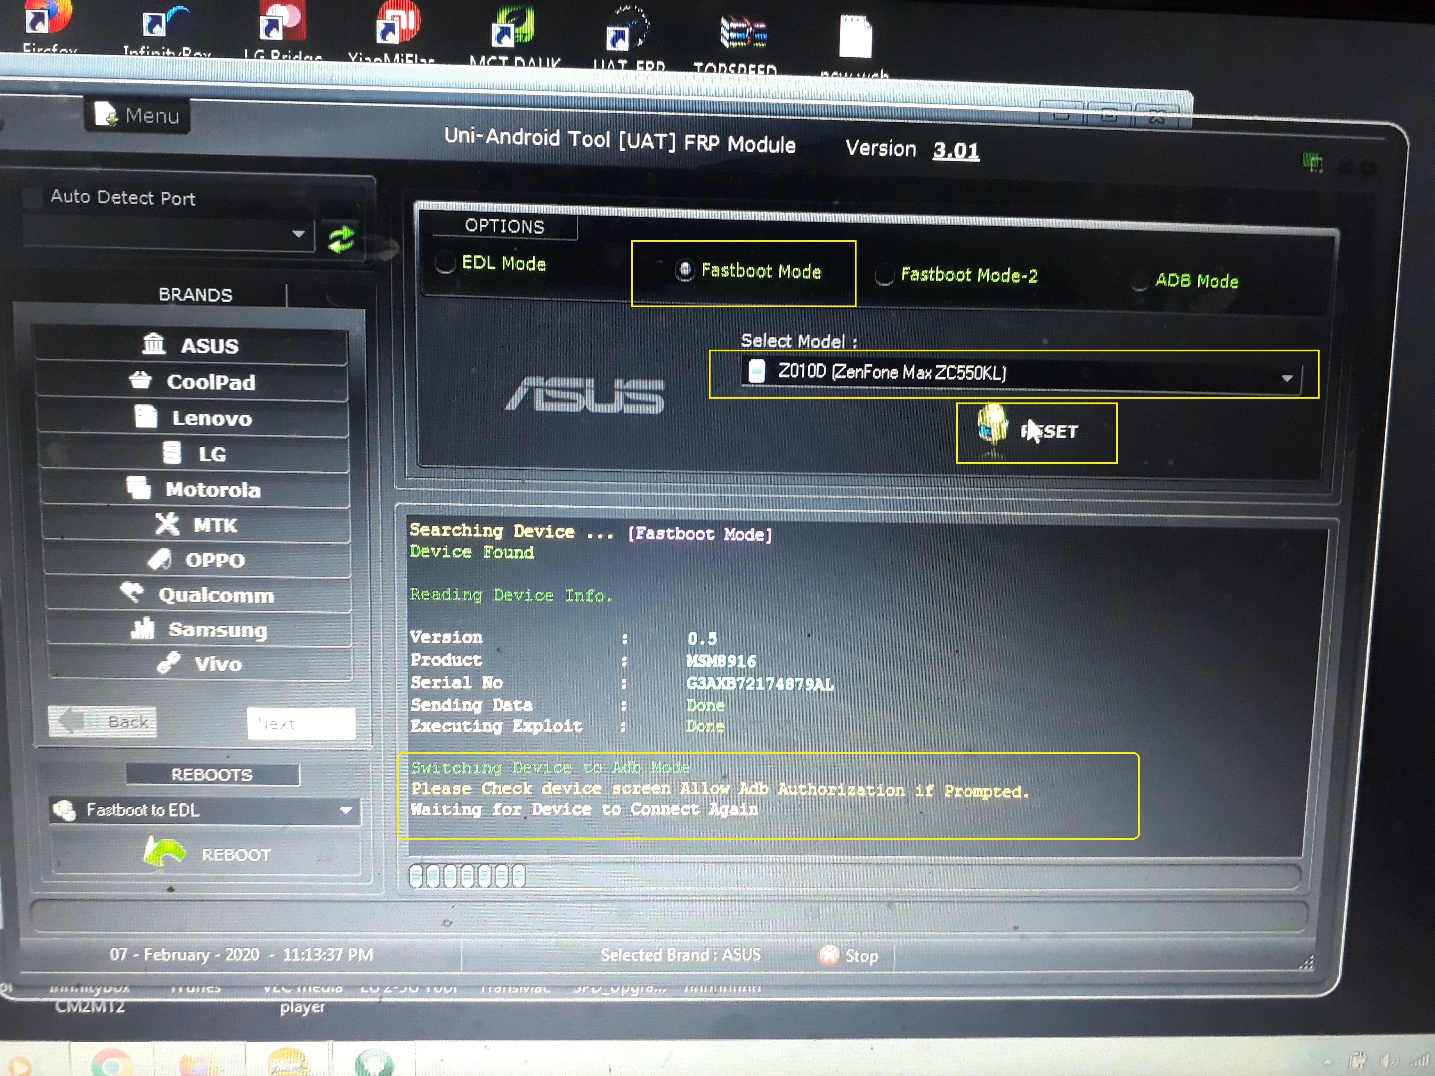Click the ASUS logo in the options panel
The height and width of the screenshot is (1076, 1435).
[x=584, y=395]
